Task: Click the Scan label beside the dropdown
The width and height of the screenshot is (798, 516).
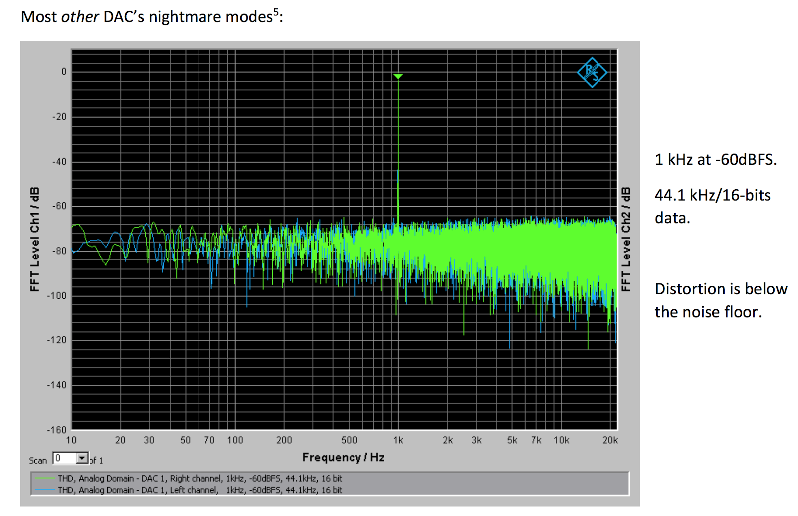Action: click(38, 460)
